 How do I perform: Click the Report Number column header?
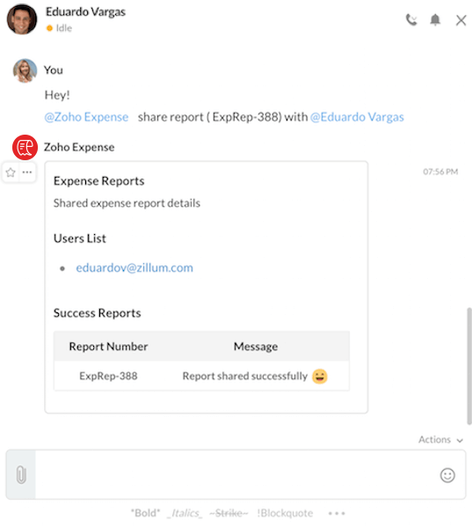click(108, 347)
